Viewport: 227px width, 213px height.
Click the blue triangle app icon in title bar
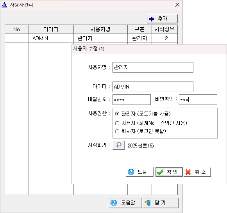(4, 5)
